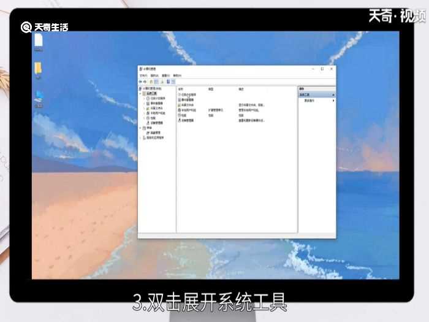Expand 共享文件夹 arrow in the tree

click(x=144, y=108)
